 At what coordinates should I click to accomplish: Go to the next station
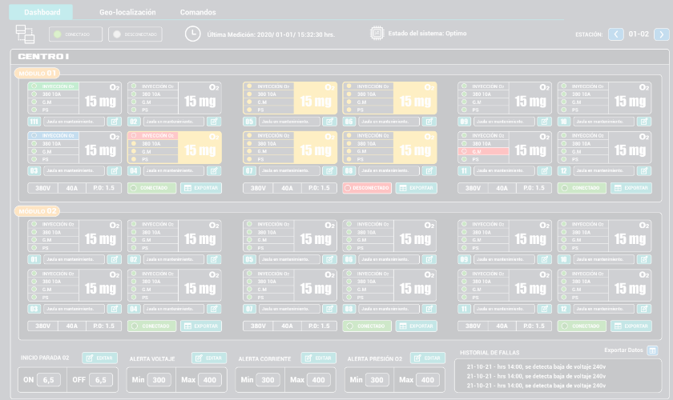coord(661,34)
